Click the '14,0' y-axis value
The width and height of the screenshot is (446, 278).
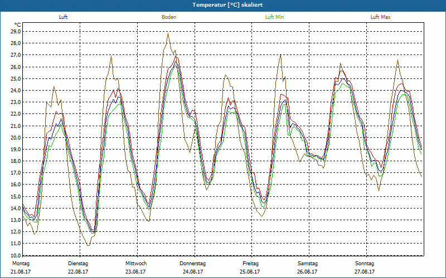pos(16,209)
